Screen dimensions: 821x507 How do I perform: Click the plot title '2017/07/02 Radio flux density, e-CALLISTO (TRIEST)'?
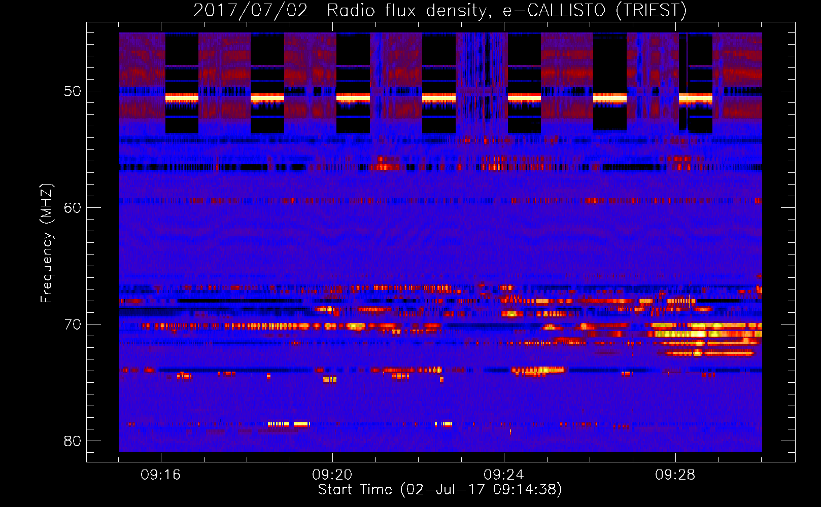(x=440, y=10)
